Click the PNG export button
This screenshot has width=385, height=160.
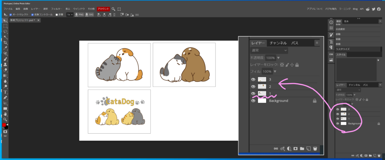(x=79, y=15)
